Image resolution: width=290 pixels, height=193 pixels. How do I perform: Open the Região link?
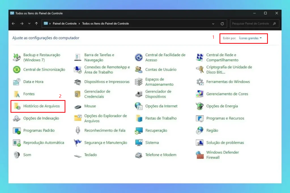point(212,131)
